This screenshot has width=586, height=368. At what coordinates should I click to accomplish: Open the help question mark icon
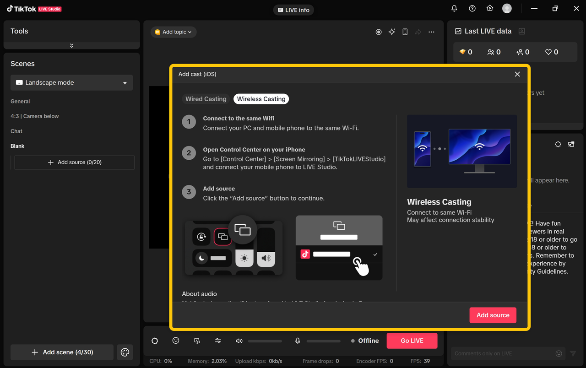[472, 9]
